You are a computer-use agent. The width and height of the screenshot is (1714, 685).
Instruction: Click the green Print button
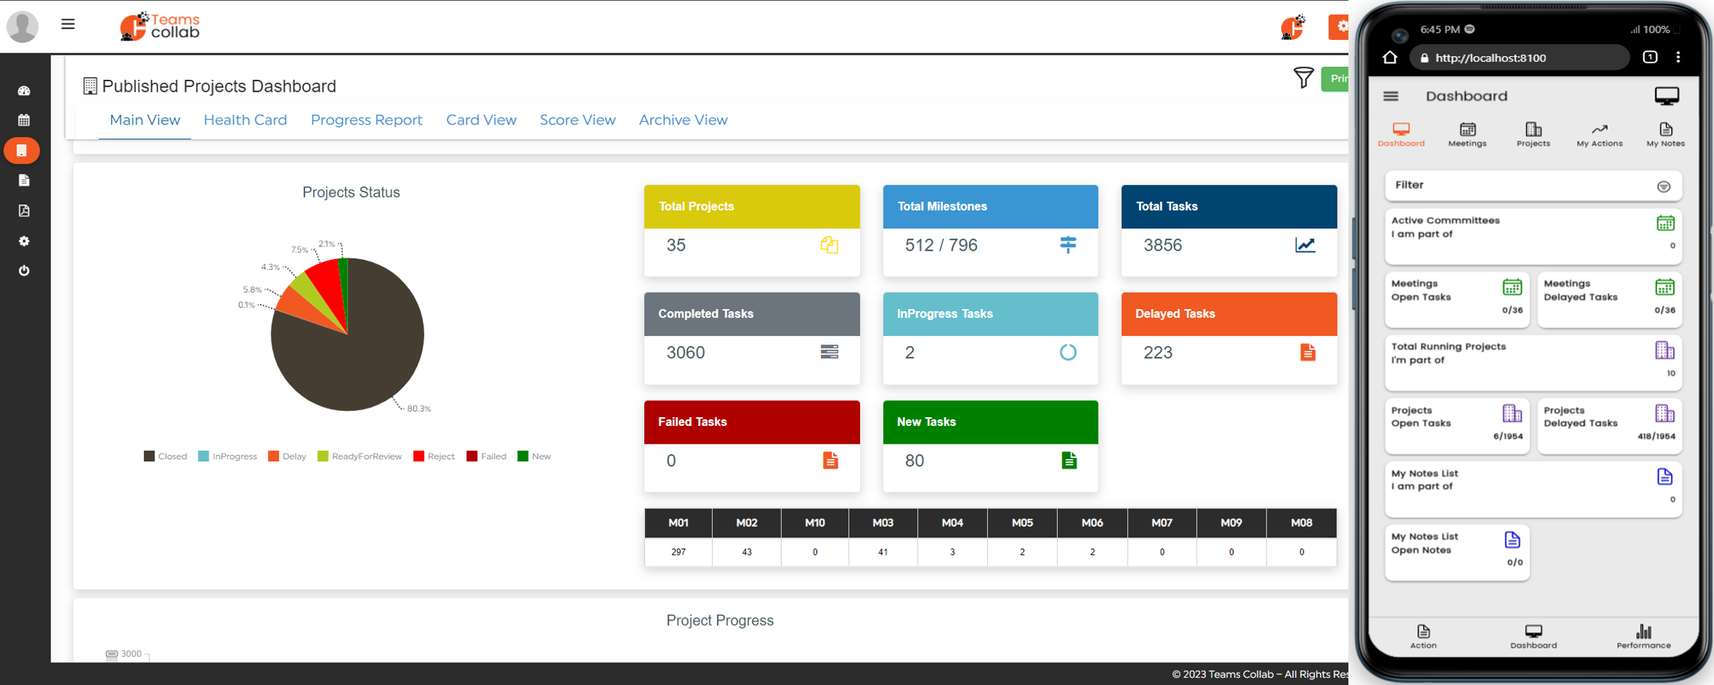1336,78
